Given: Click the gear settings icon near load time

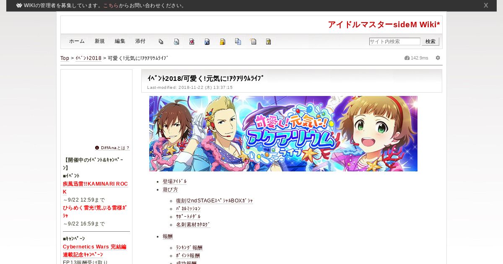Looking at the screenshot, I should pyautogui.click(x=438, y=58).
